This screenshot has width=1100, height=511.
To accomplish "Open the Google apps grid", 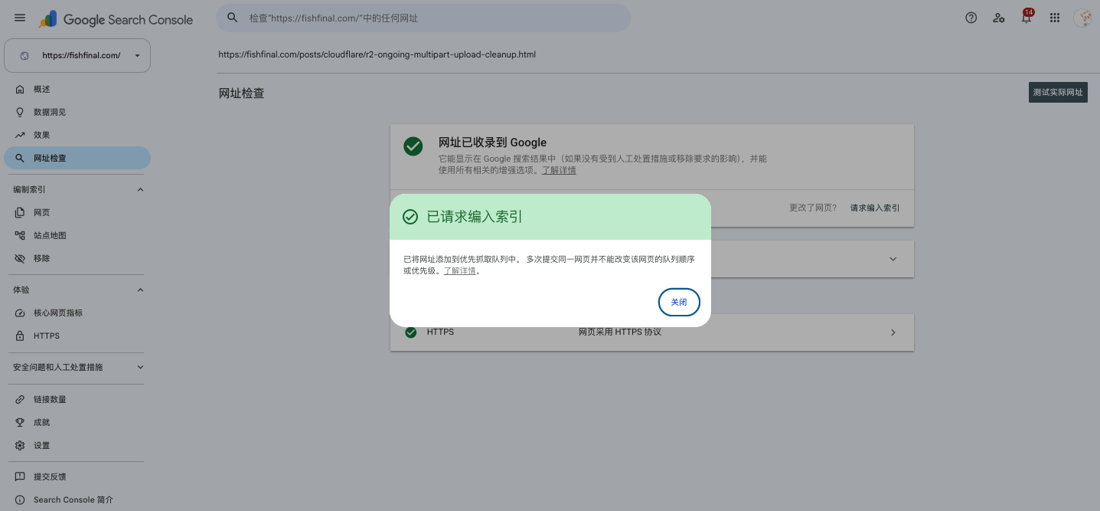I will point(1054,18).
